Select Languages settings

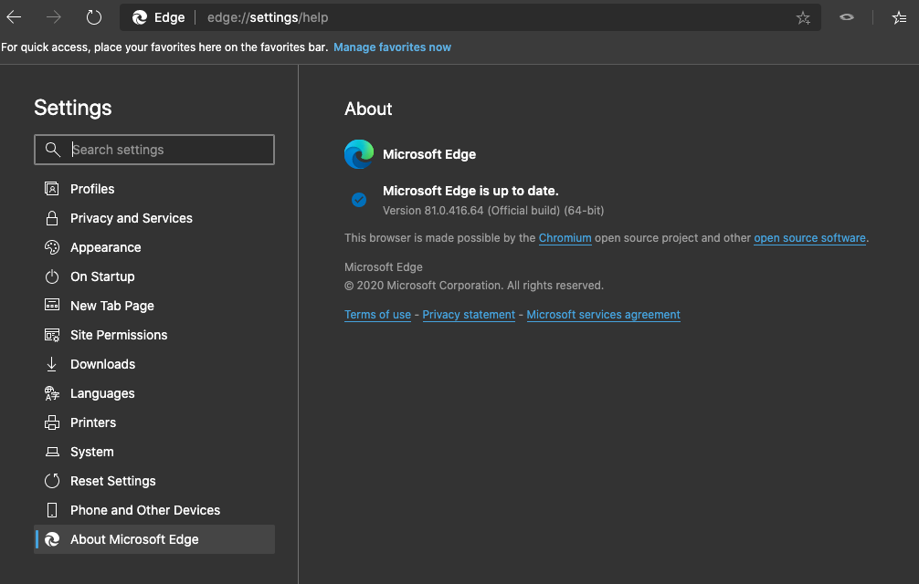point(154,393)
